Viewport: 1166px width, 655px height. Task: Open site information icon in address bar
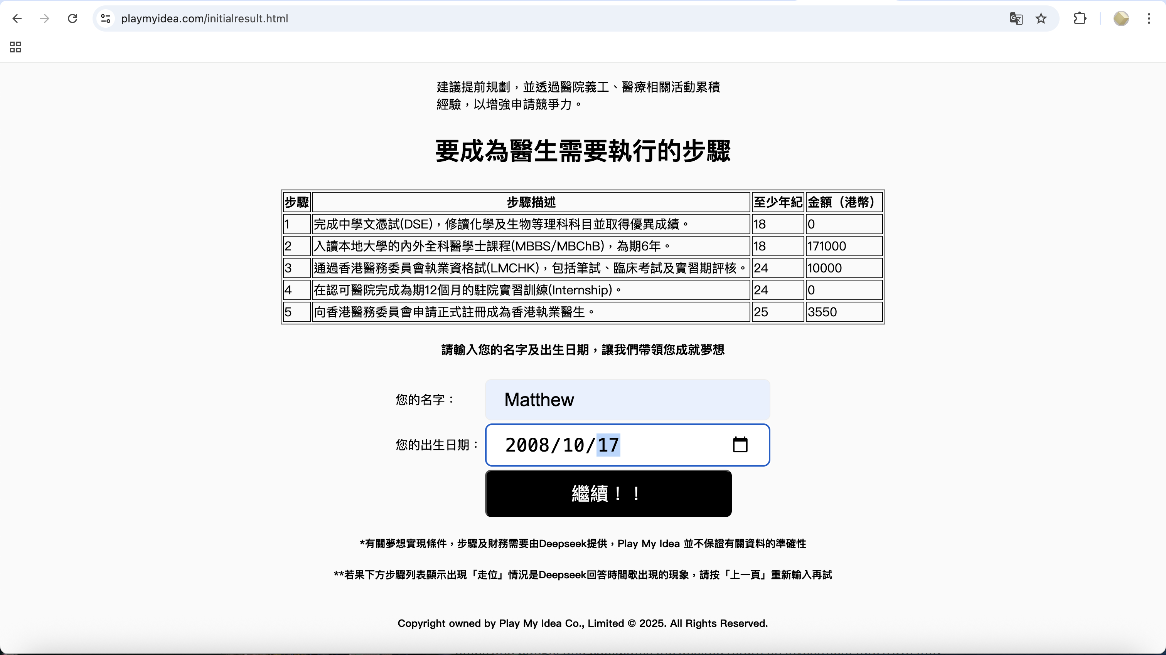[106, 18]
